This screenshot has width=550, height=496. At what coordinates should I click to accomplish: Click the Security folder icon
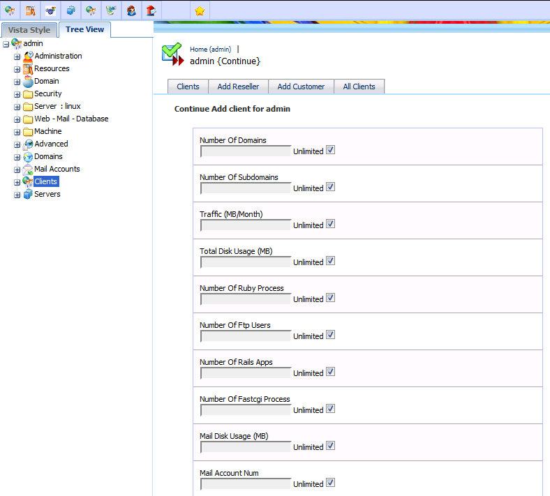click(28, 94)
